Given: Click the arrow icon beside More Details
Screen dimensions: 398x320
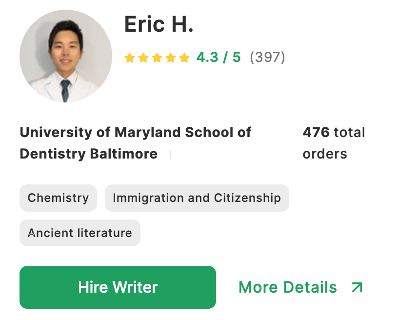Looking at the screenshot, I should coord(357,287).
